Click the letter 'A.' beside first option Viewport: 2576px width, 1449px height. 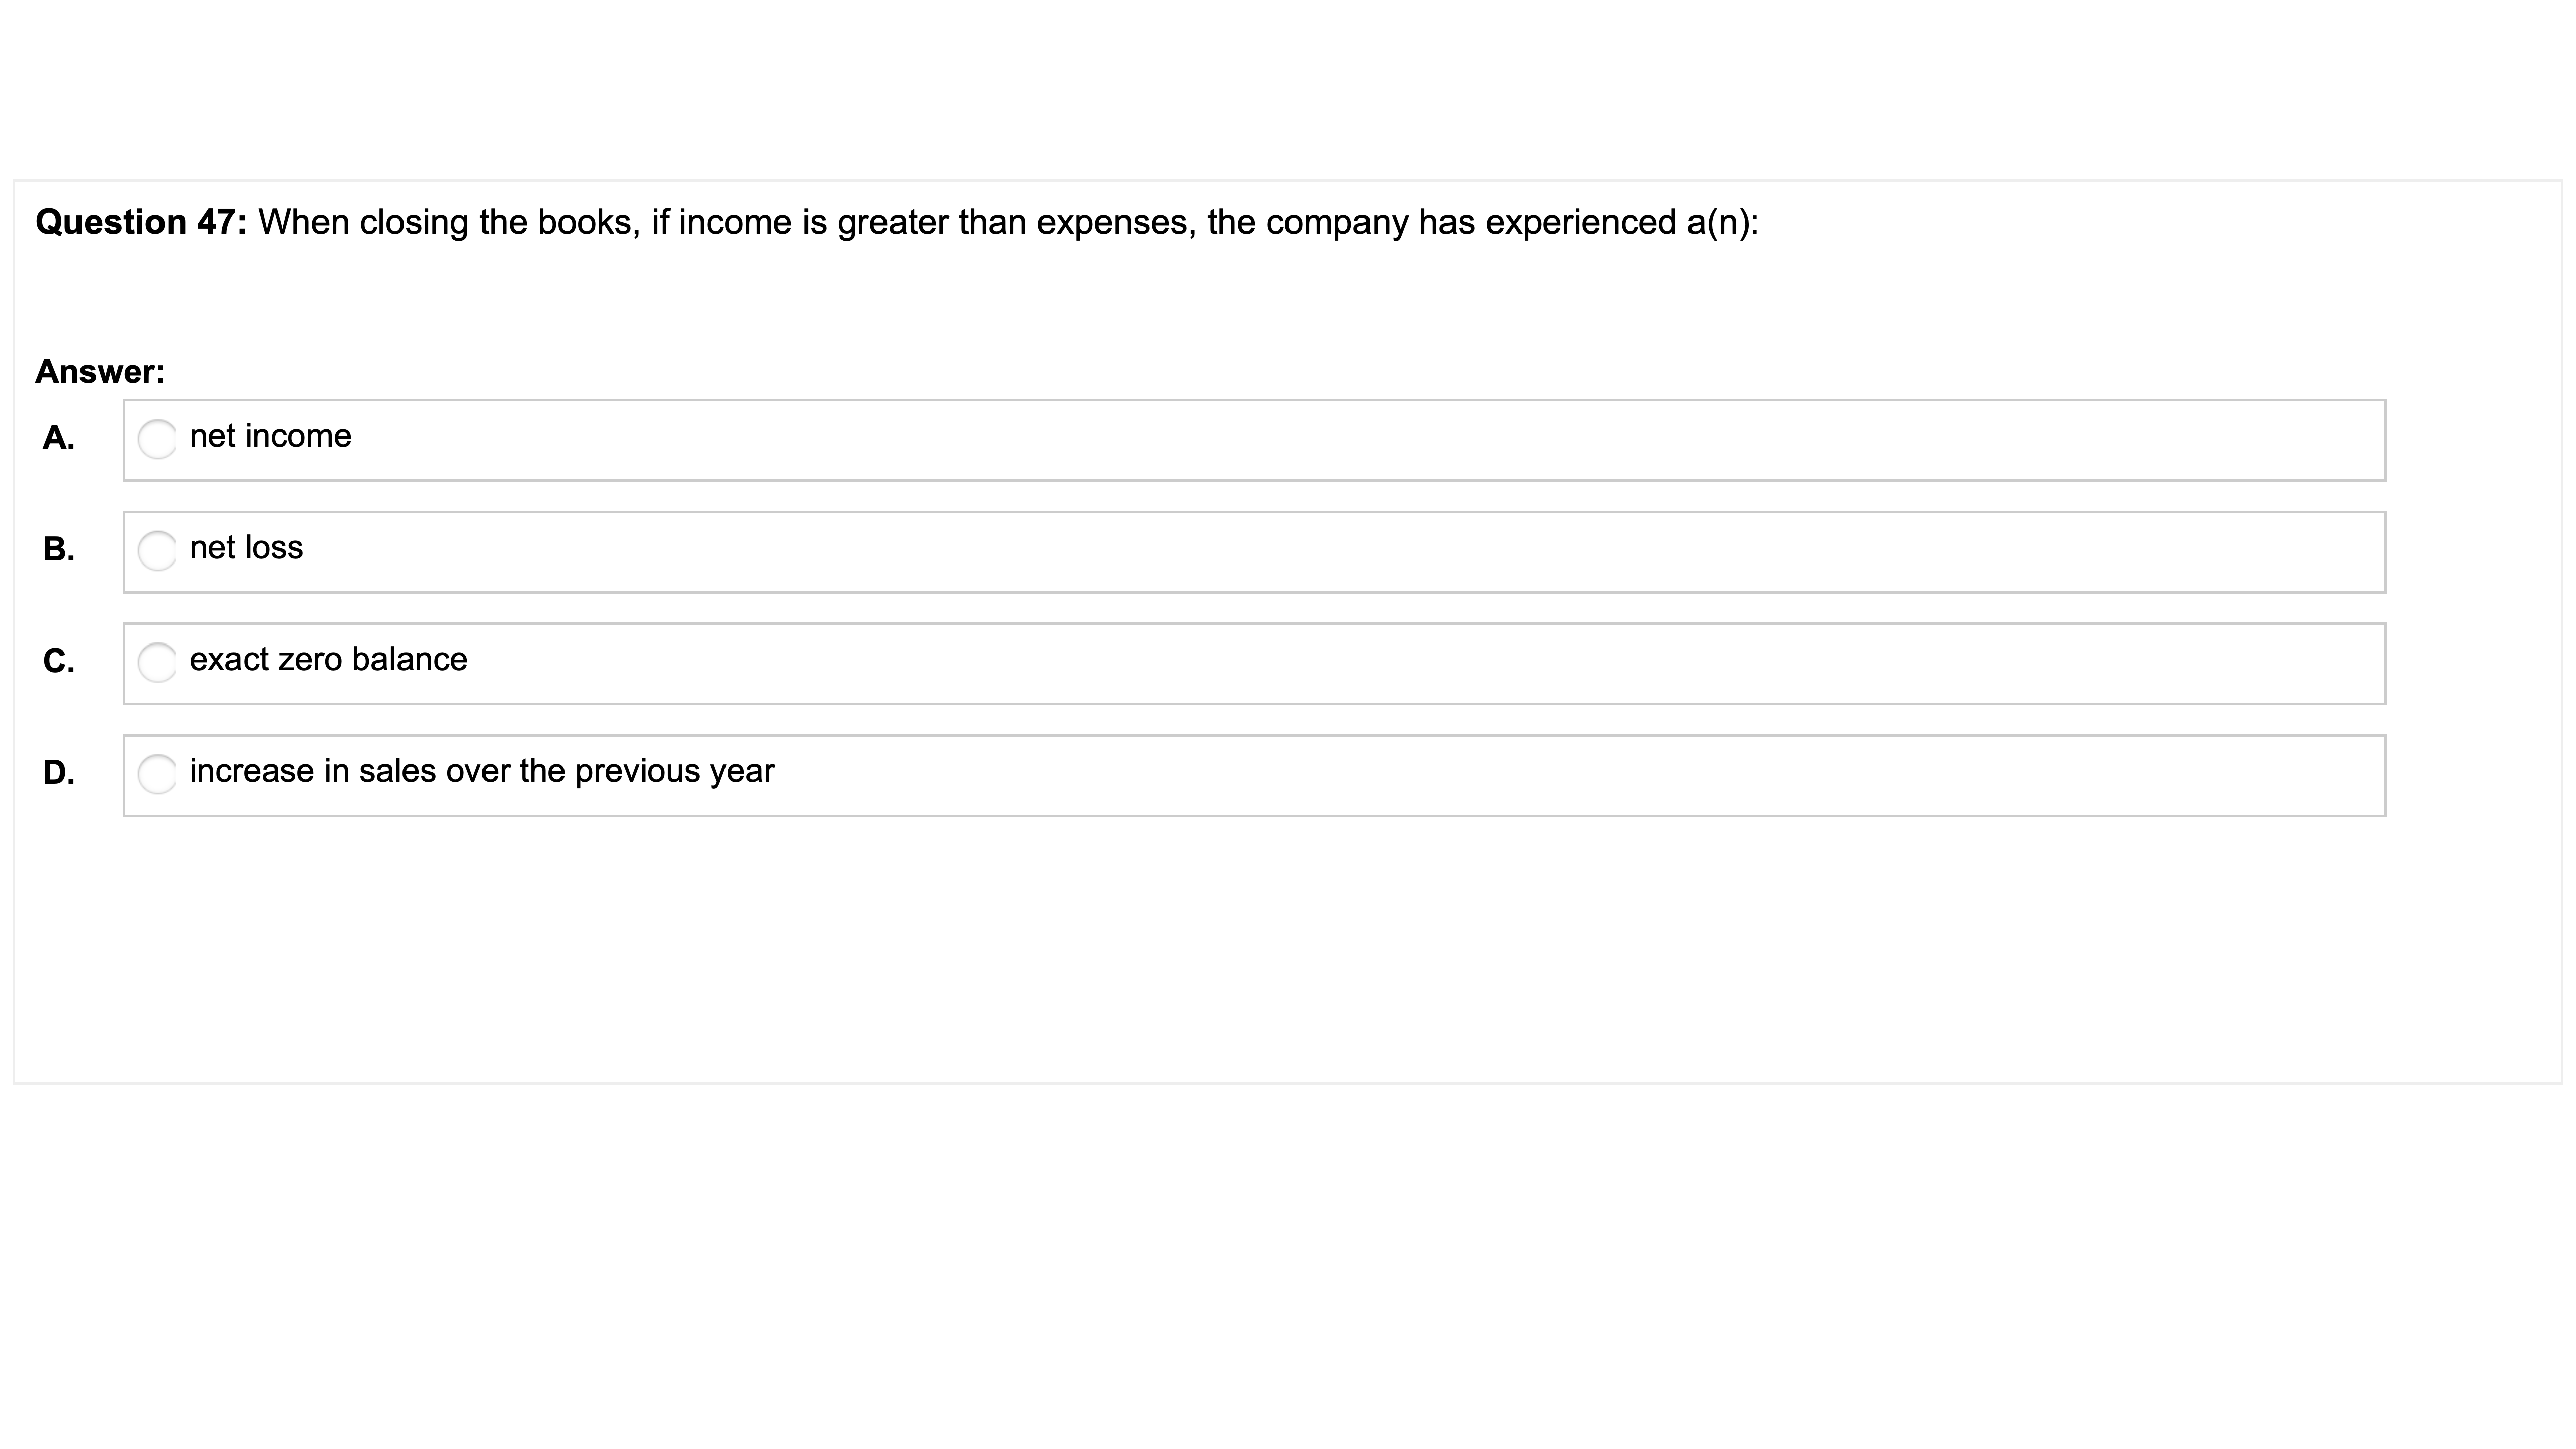(x=59, y=437)
